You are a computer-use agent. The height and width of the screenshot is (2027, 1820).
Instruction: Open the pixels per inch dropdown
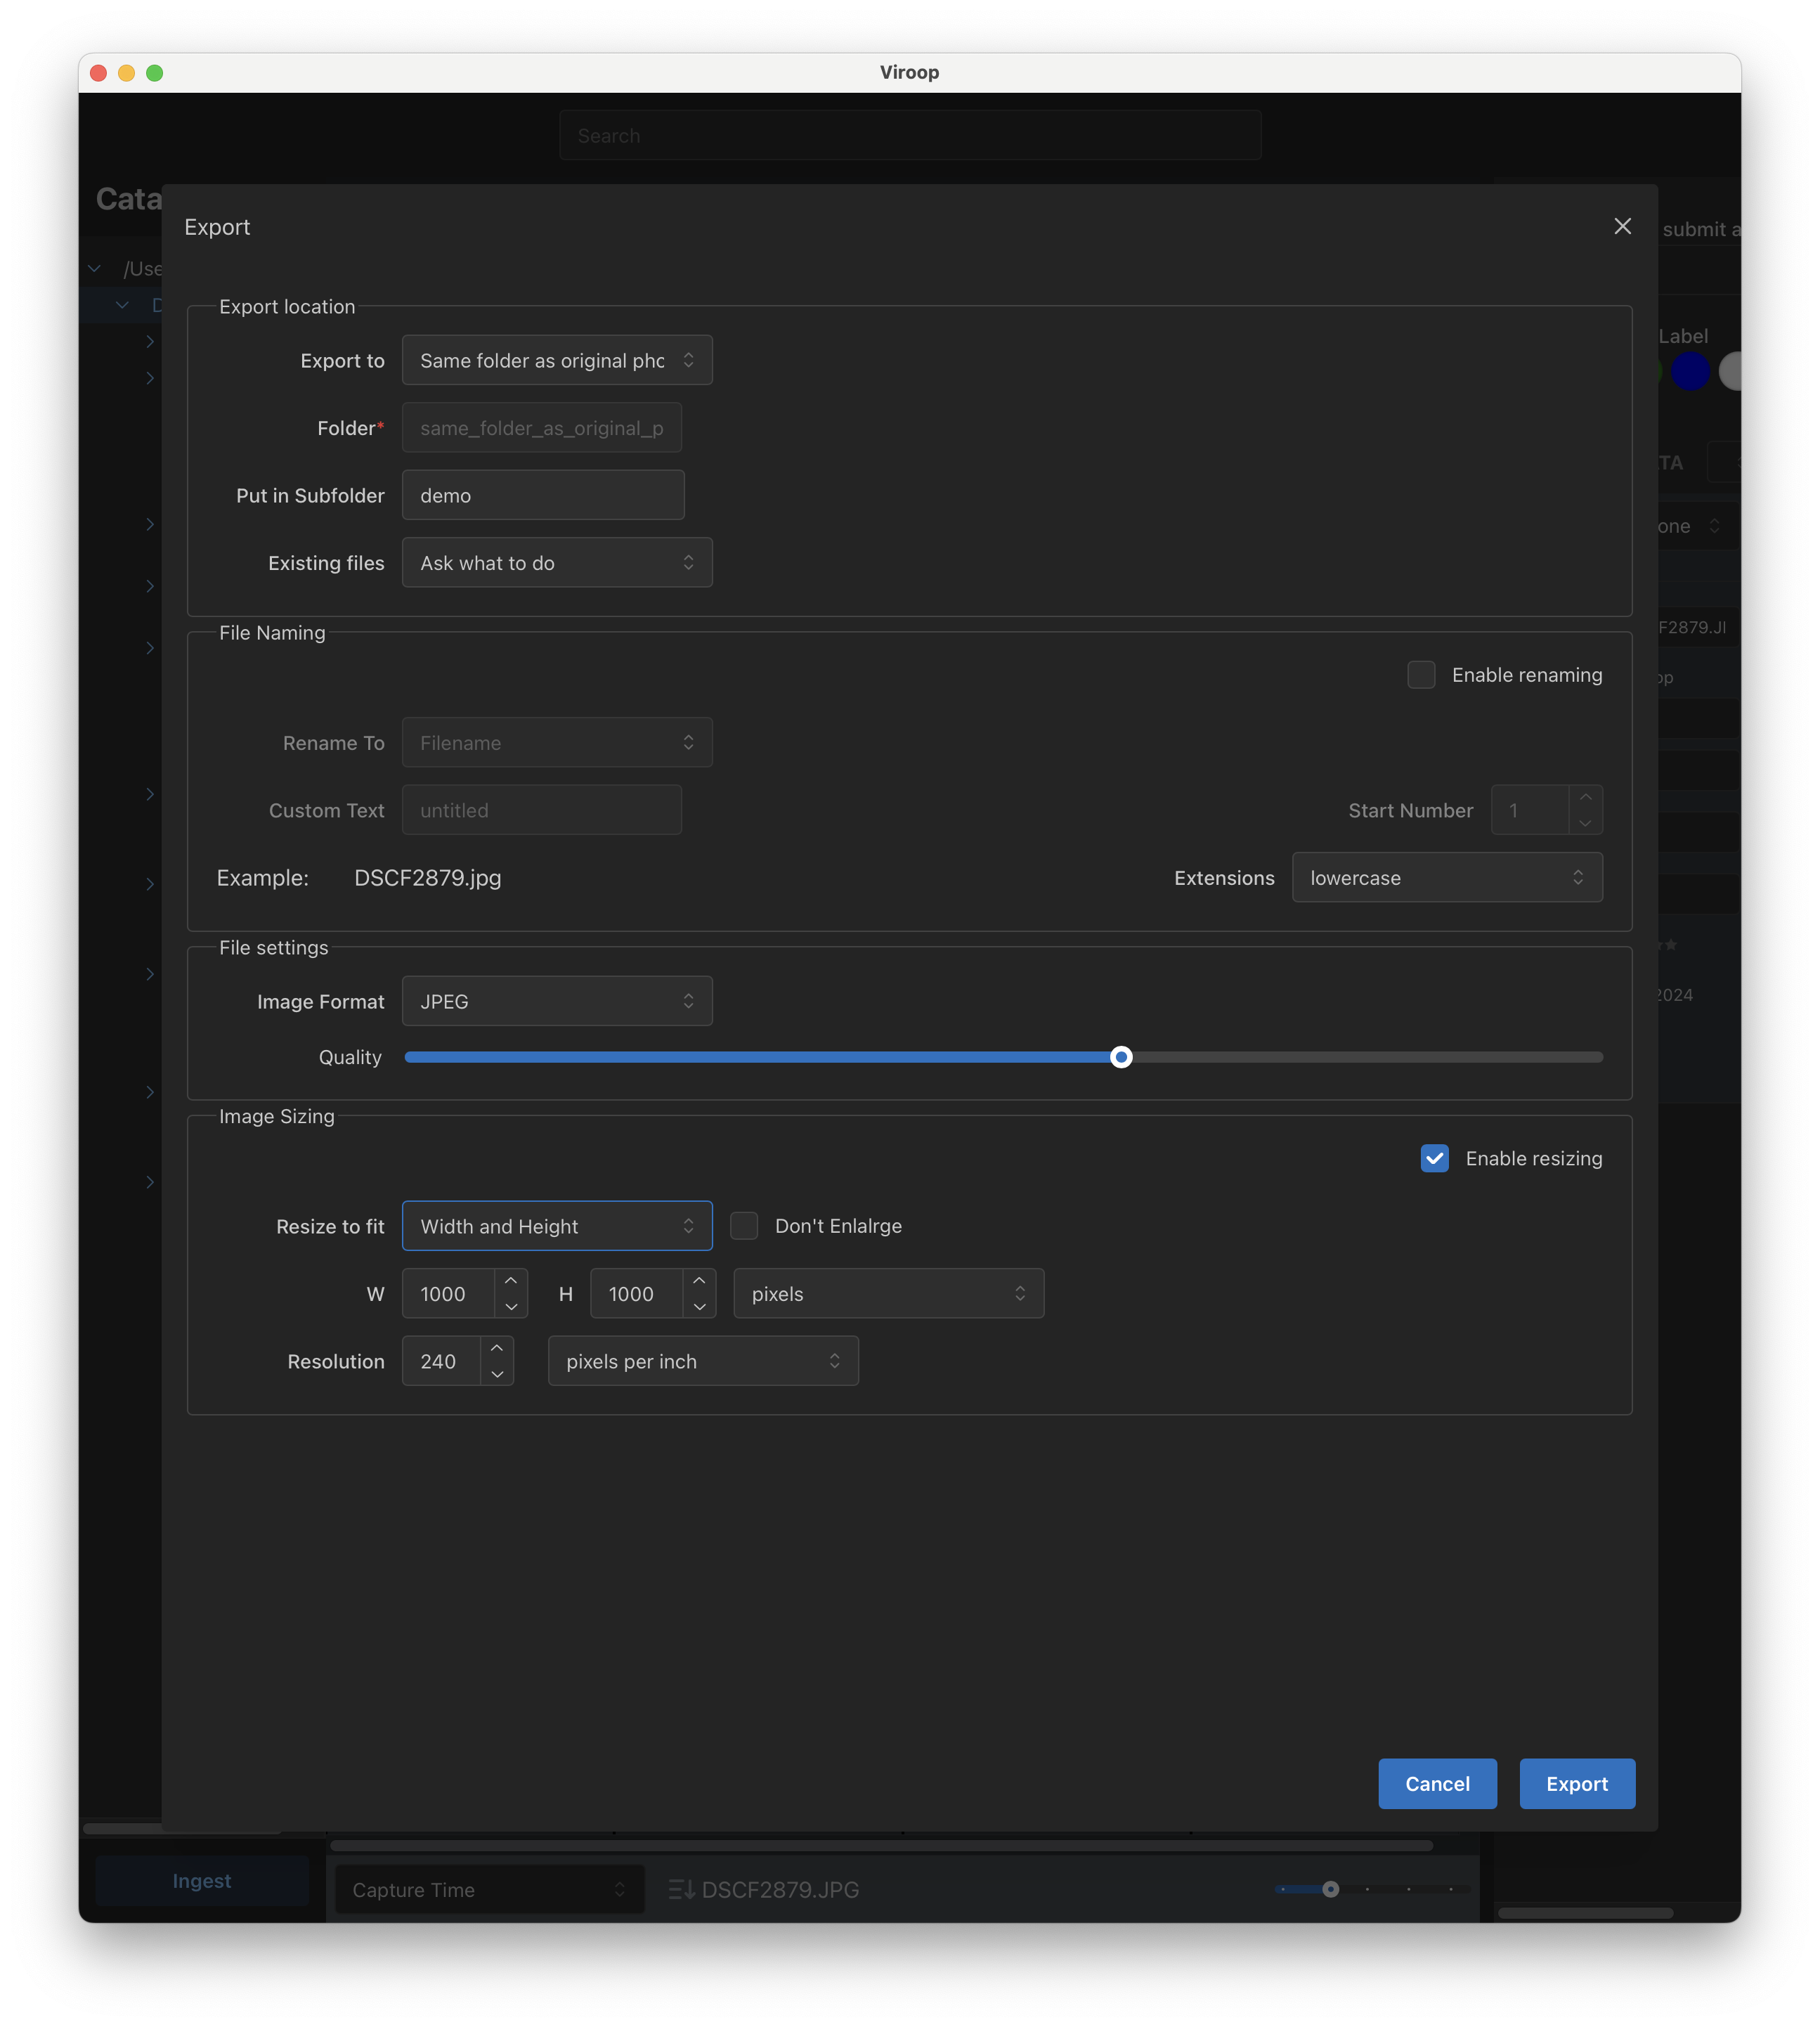coord(703,1361)
